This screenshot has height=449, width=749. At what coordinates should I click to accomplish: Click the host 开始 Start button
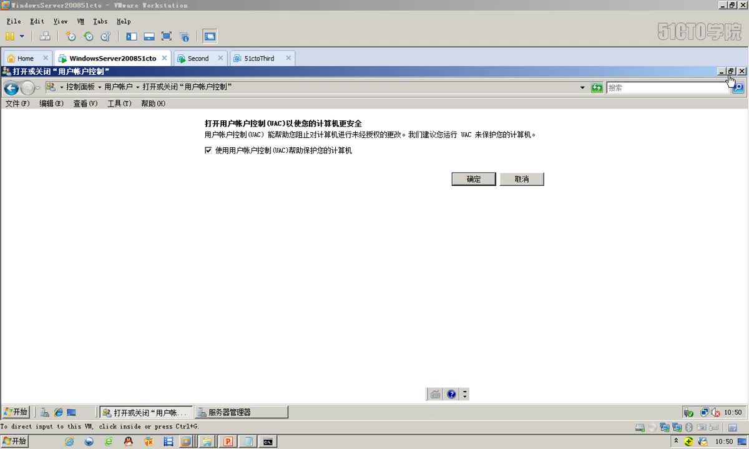point(15,441)
